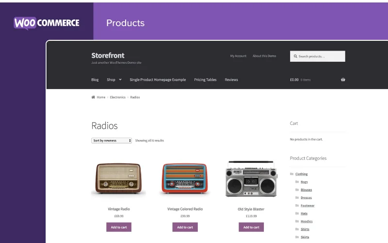
Task: Open the Hoodies category link
Action: coord(307,222)
